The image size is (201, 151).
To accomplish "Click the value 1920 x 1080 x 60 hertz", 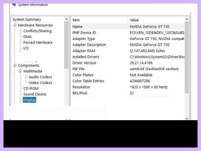I will [149, 87].
